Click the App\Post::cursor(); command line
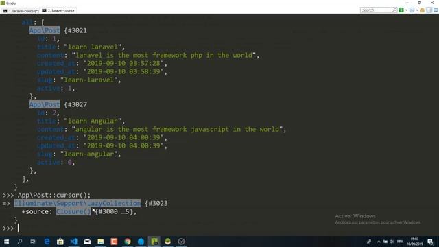This screenshot has height=247, width=439. click(54, 195)
